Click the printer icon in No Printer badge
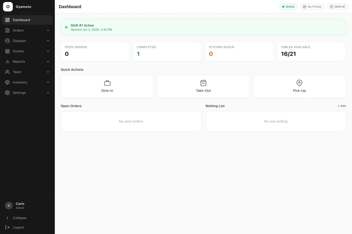The height and width of the screenshot is (234, 352). tap(304, 7)
